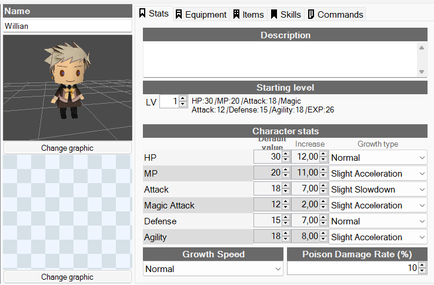This screenshot has height=285, width=434.
Task: Click the bookmark icon on Stats tab
Action: pyautogui.click(x=142, y=14)
